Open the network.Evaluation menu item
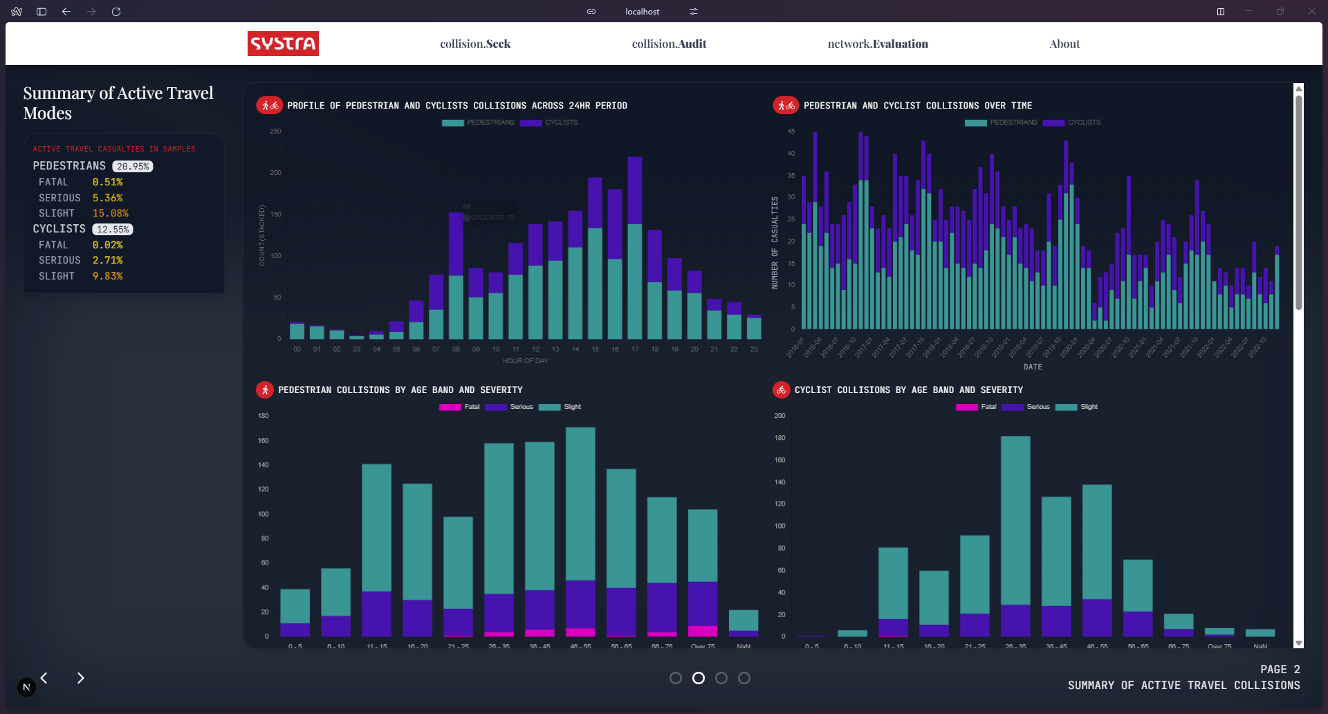This screenshot has width=1328, height=714. pyautogui.click(x=878, y=44)
